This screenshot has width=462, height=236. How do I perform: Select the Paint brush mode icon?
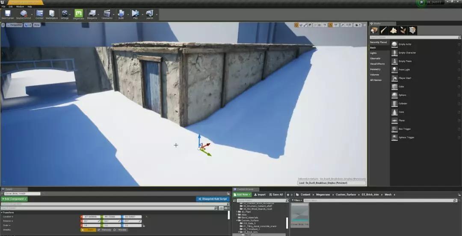pos(384,30)
